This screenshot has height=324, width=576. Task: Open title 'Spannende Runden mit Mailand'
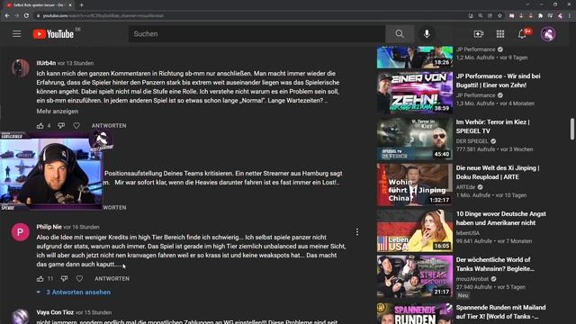coord(501,312)
